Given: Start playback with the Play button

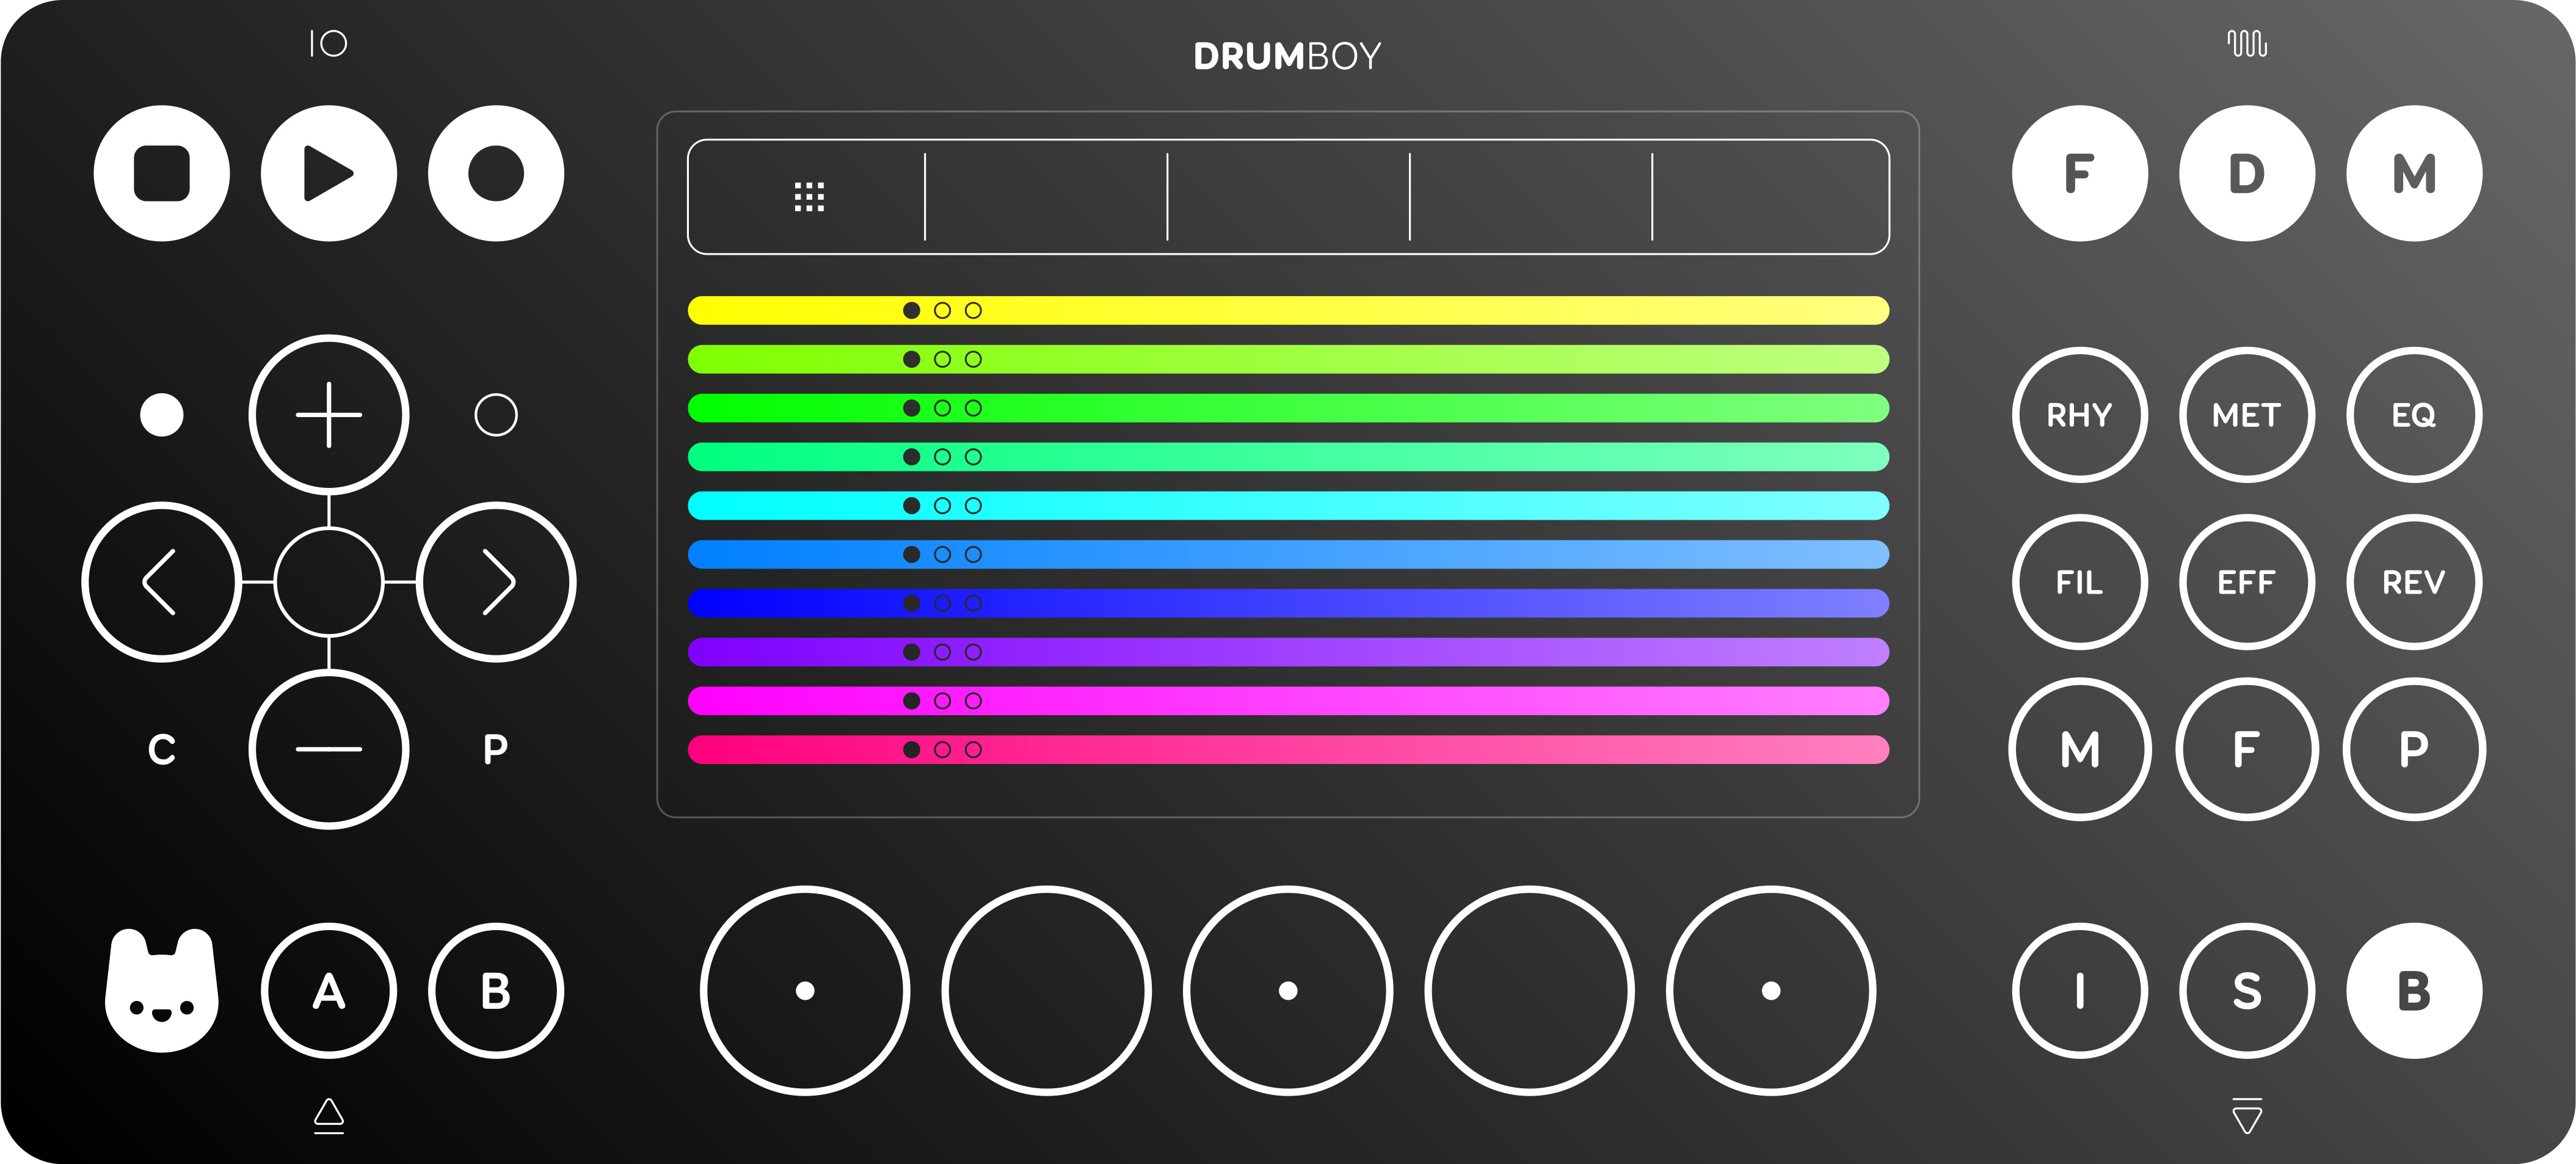Looking at the screenshot, I should pyautogui.click(x=329, y=173).
